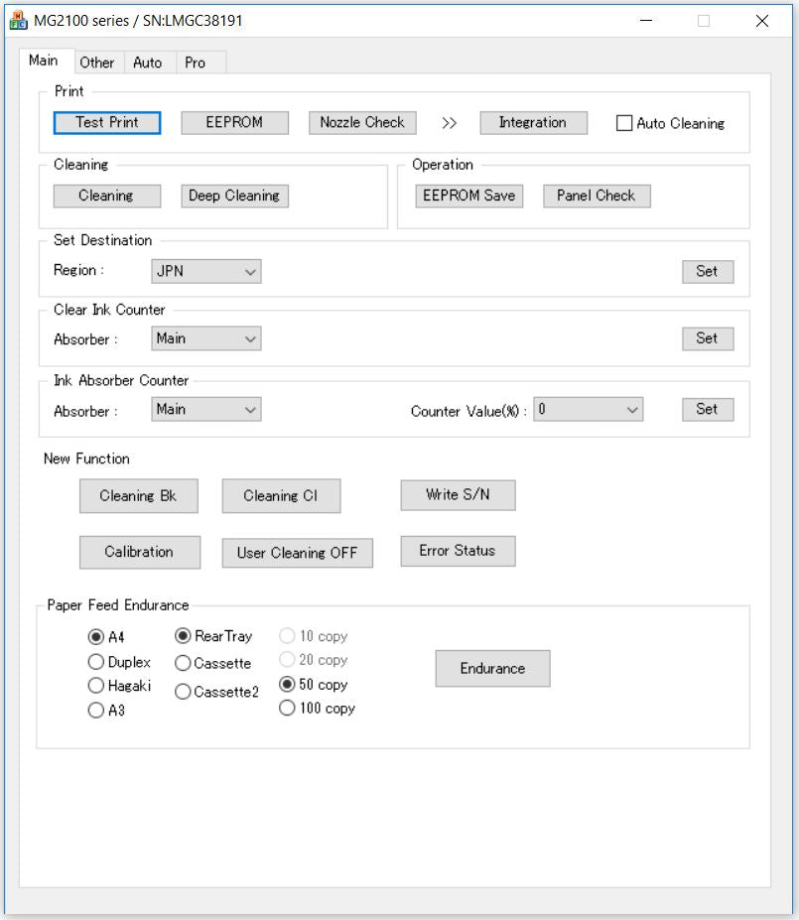
Task: Choose the 100 copy option
Action: point(287,709)
